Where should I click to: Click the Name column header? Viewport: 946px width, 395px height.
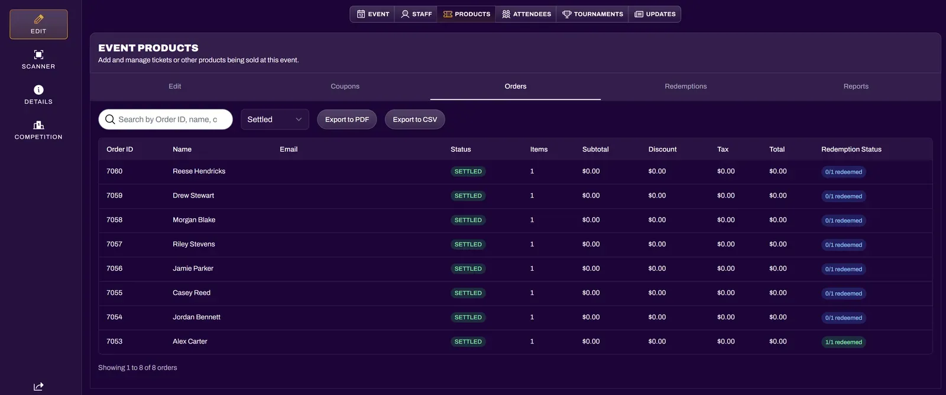[x=182, y=150]
